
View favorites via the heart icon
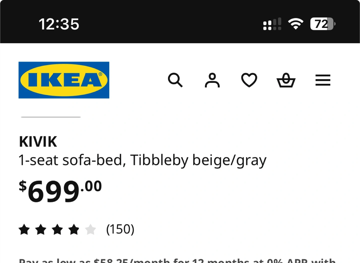point(249,80)
